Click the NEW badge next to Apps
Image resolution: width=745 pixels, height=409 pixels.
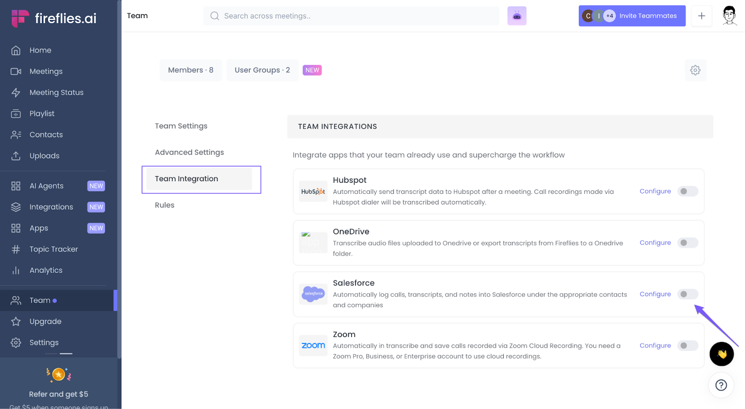tap(96, 228)
